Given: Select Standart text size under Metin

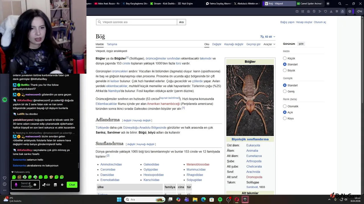Looking at the screenshot, I should click(x=285, y=64).
